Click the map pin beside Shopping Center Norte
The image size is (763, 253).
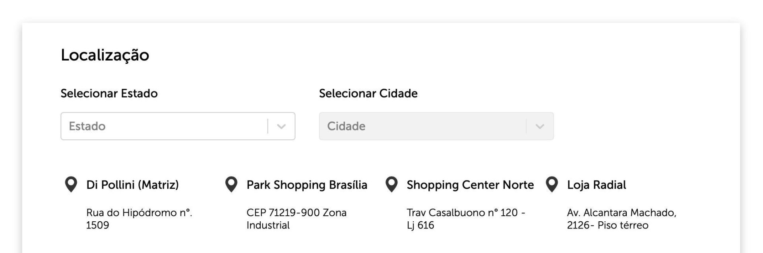(391, 184)
